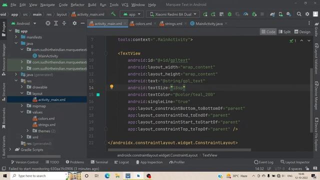Viewport: 320px width, 180px height.
Task: Open the Layout Inspector button
Action: [x=295, y=162]
